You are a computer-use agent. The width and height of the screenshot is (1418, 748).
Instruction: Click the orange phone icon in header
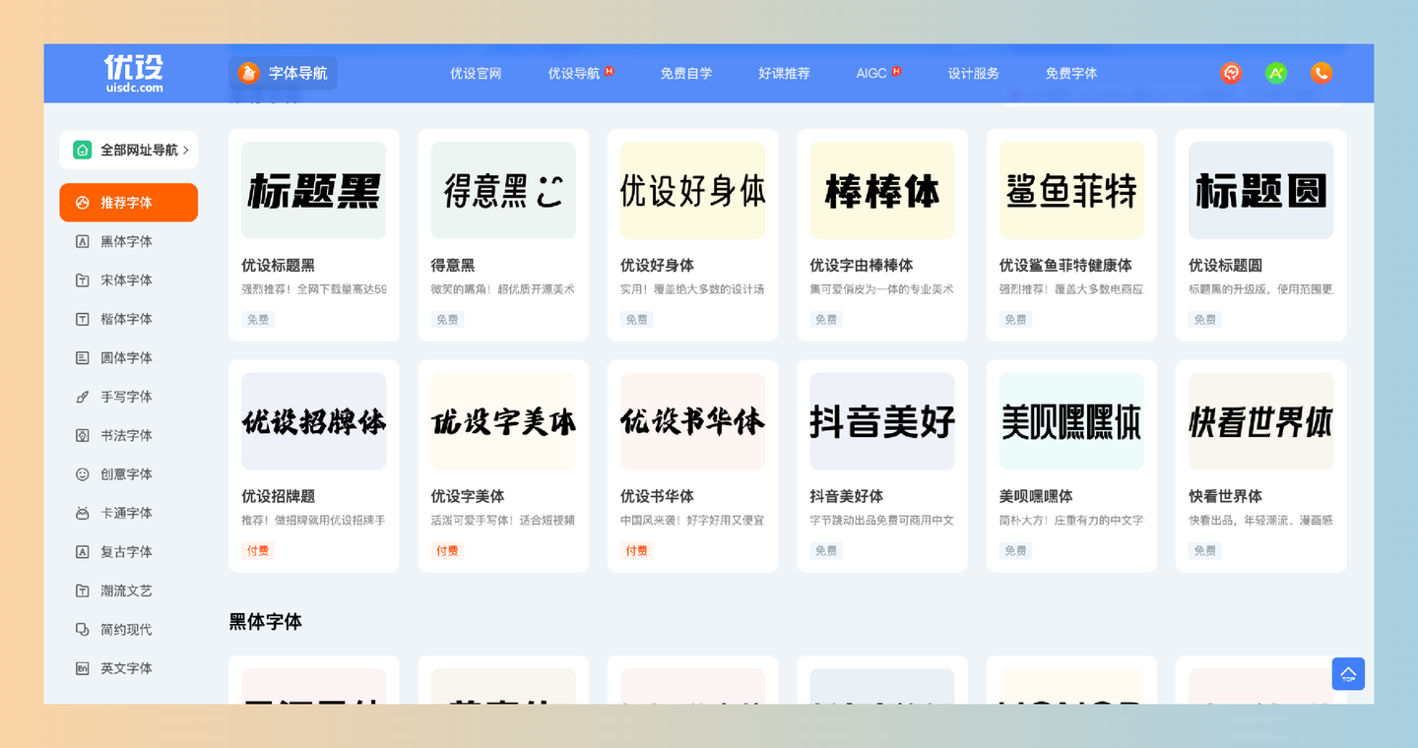[1321, 73]
